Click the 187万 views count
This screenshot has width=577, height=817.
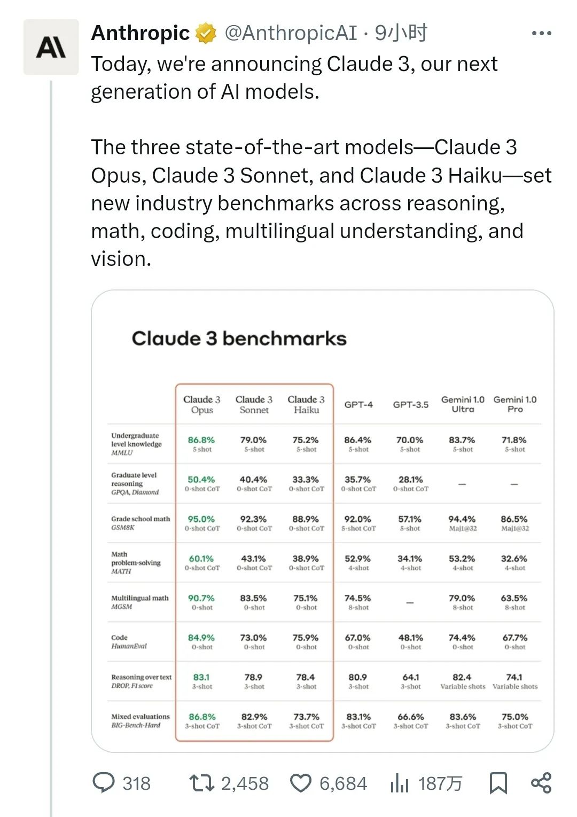click(440, 783)
